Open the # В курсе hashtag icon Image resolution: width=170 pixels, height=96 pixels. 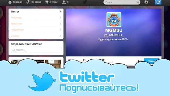pyautogui.click(x=47, y=2)
